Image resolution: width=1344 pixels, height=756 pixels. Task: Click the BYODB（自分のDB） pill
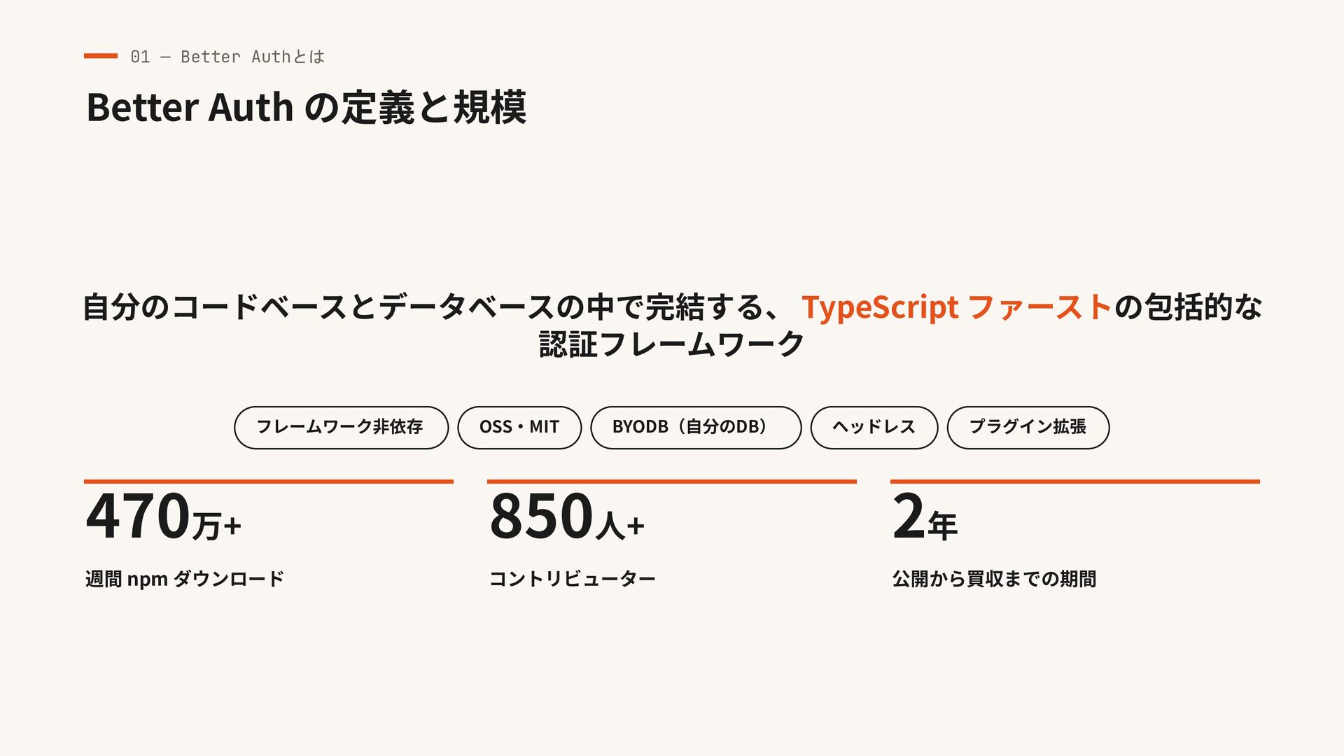pyautogui.click(x=696, y=427)
